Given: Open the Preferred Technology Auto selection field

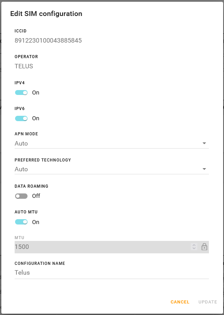Looking at the screenshot, I should 112,169.
